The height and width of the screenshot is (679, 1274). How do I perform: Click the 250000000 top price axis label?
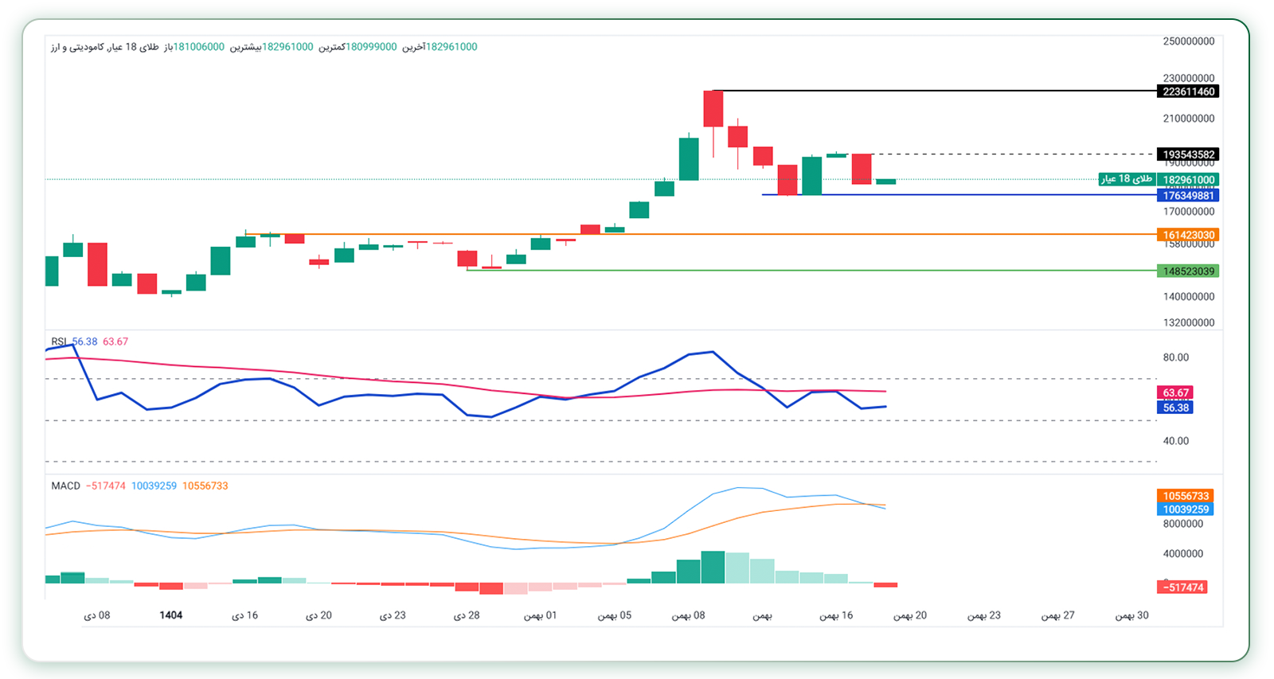coord(1188,41)
